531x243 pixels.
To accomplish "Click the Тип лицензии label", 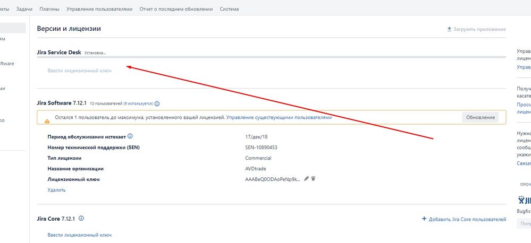I will point(64,158).
